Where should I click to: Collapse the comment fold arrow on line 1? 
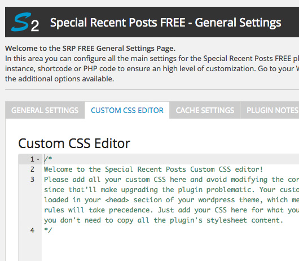[38, 159]
